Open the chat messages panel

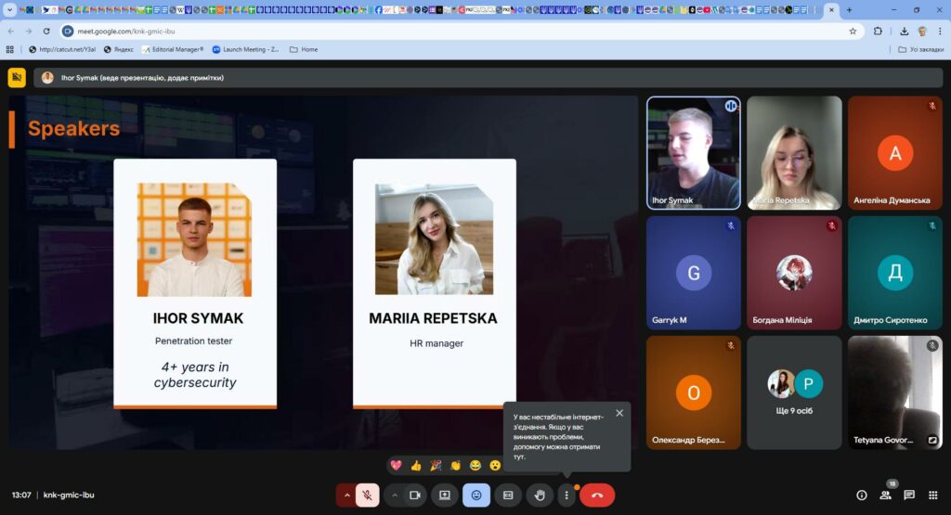909,496
